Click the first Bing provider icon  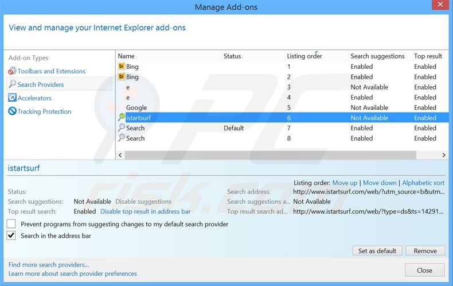pos(122,67)
